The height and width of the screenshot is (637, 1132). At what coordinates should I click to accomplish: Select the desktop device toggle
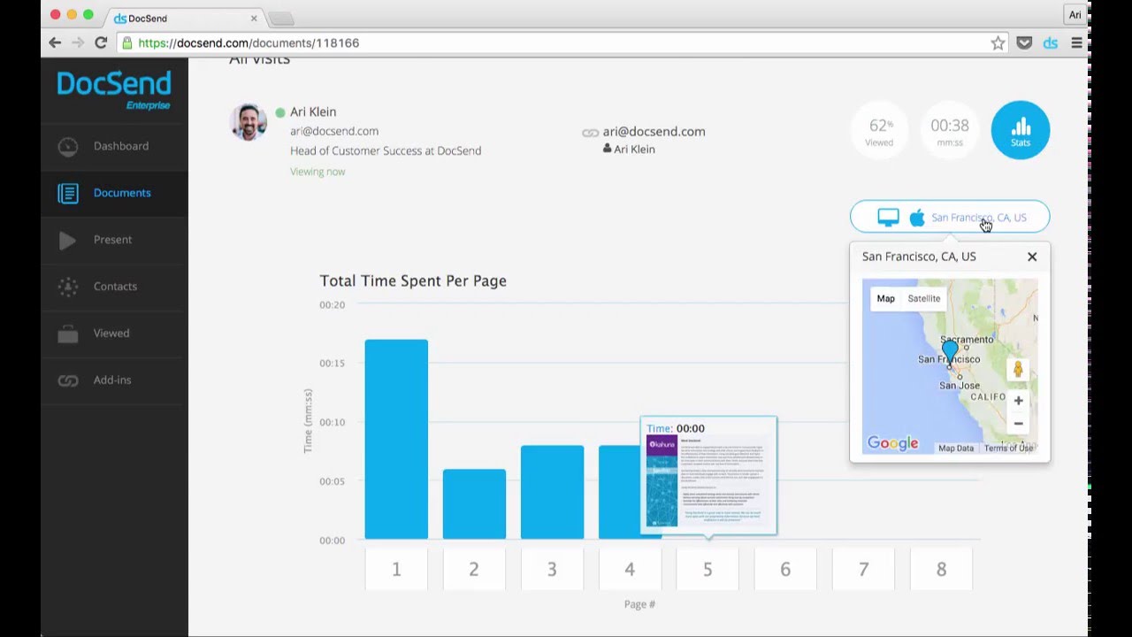(887, 217)
